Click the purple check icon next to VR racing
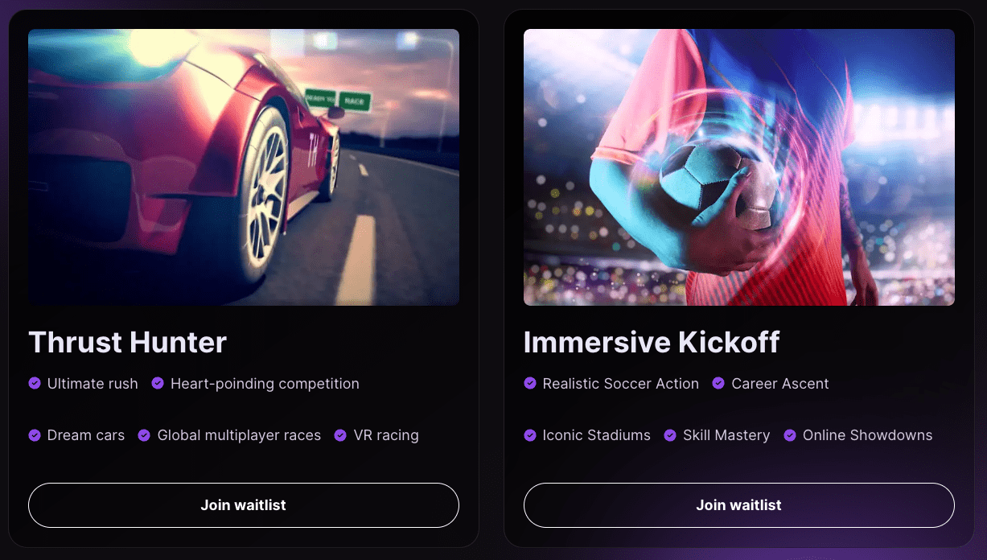987x560 pixels. pos(340,435)
